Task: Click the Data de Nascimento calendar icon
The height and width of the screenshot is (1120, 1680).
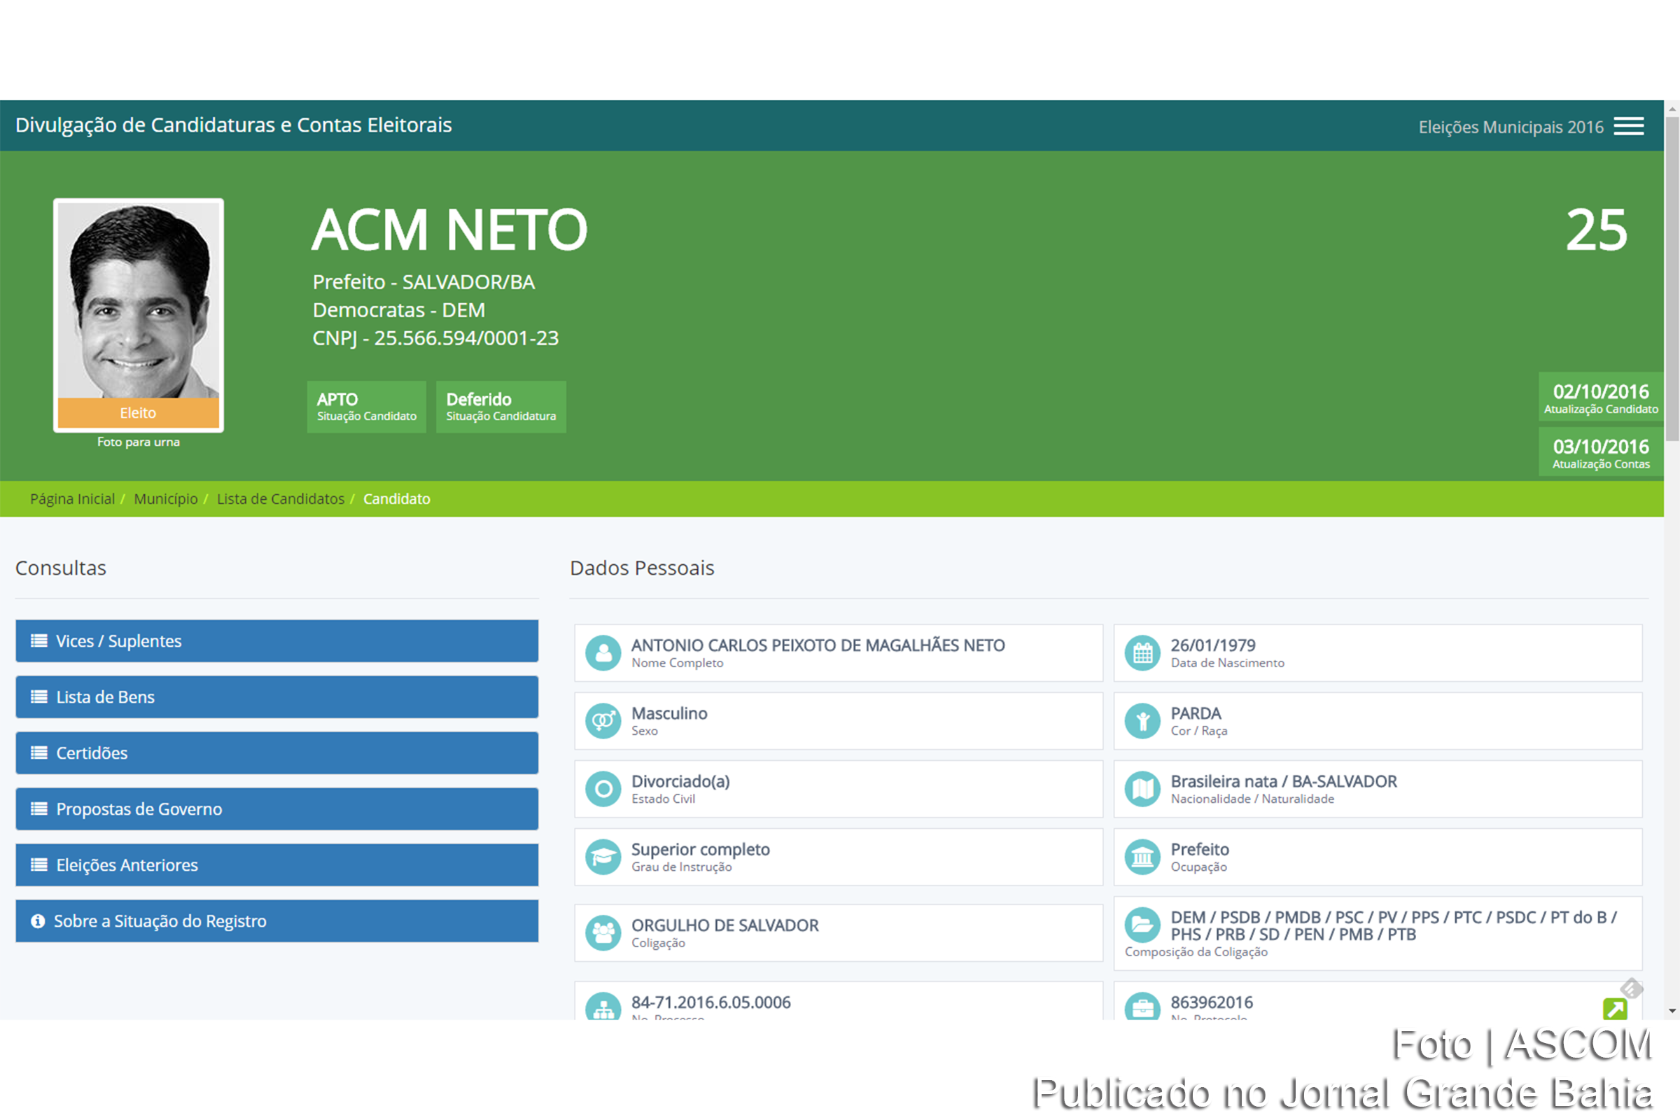Action: click(x=1143, y=652)
